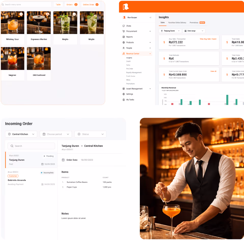Select the pending order from Tanjung Duren

pos(31,160)
